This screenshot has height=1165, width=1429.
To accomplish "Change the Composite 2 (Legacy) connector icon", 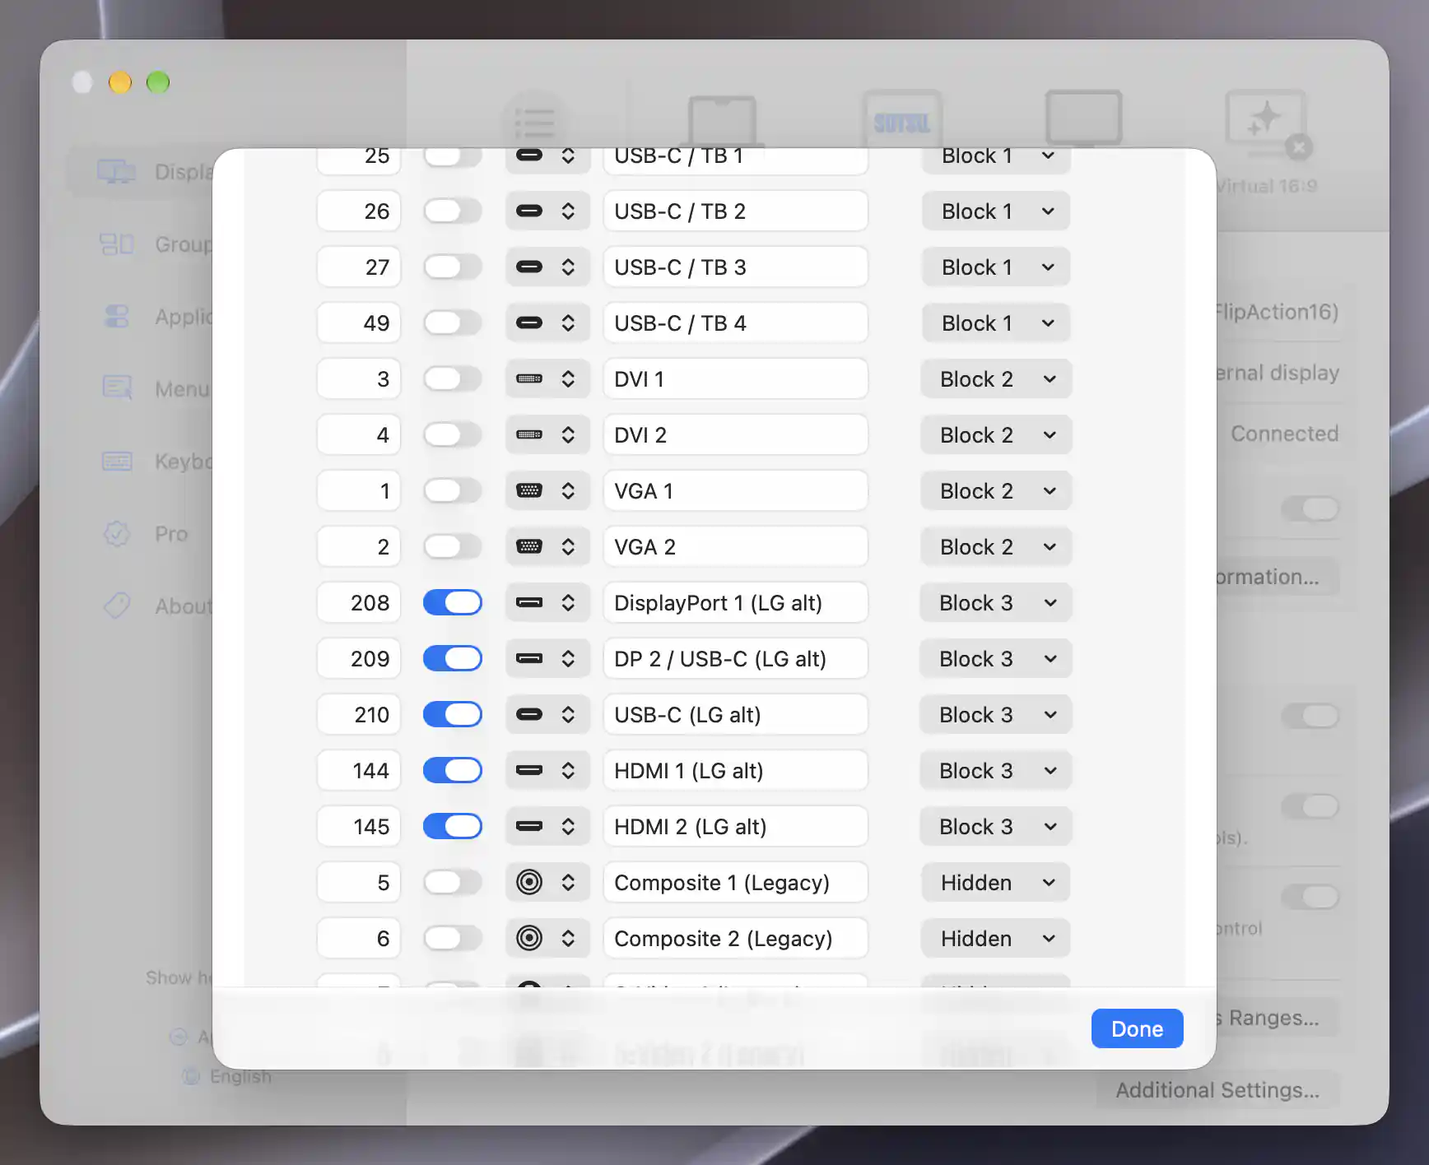I will [547, 939].
